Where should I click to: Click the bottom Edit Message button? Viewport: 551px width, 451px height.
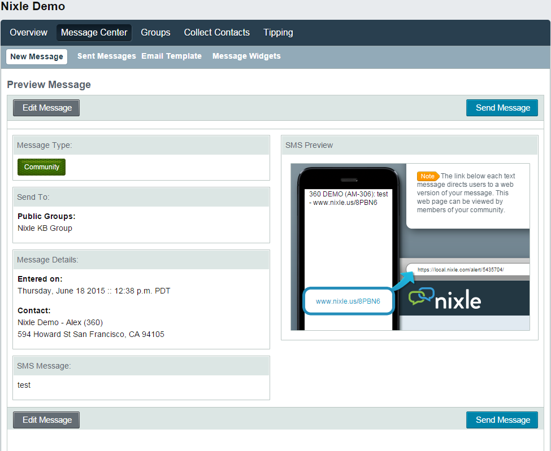point(46,420)
